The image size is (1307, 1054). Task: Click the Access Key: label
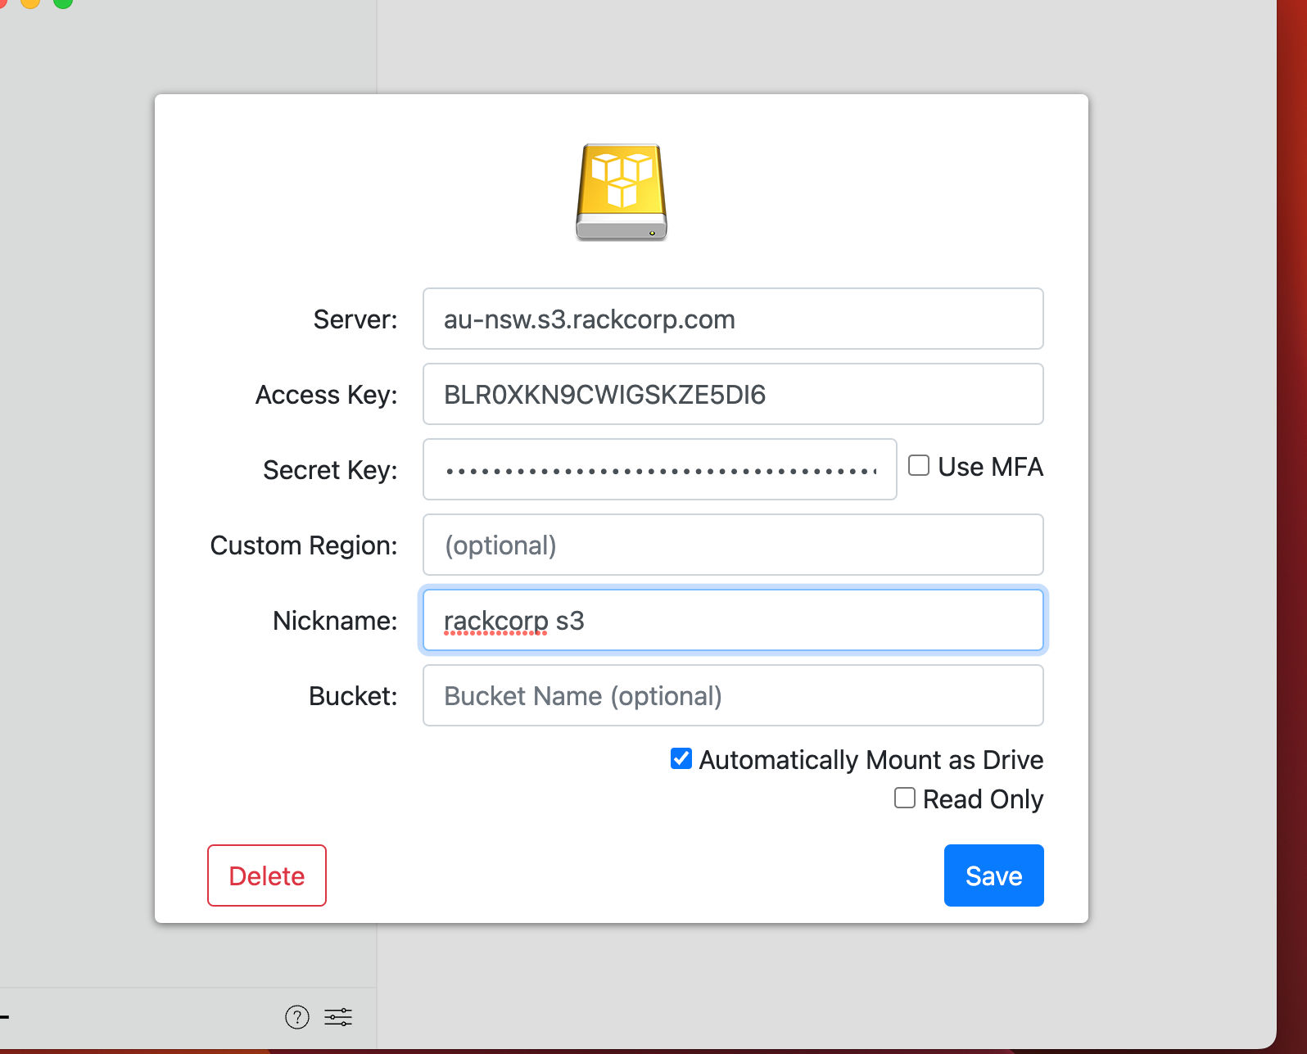point(327,395)
